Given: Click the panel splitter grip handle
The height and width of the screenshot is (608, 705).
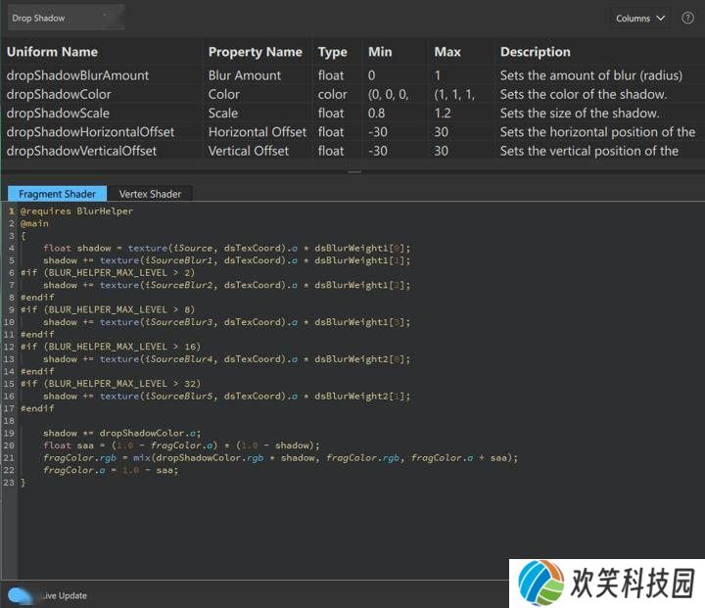Looking at the screenshot, I should pyautogui.click(x=354, y=171).
